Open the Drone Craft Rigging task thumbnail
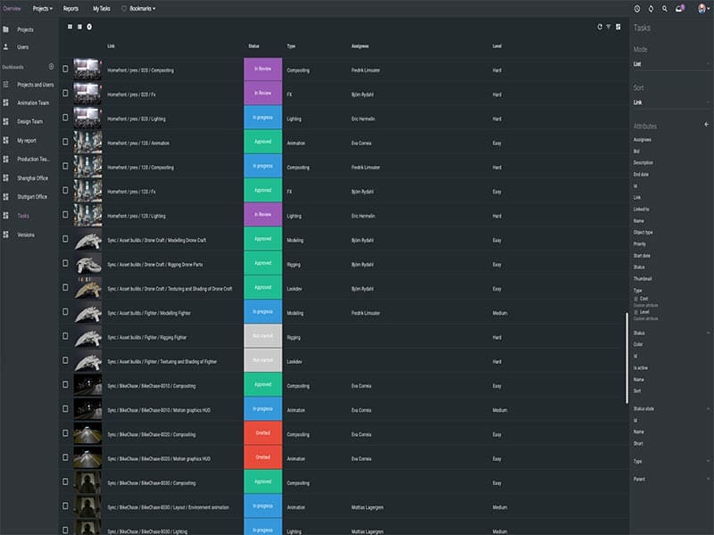 pos(87,265)
